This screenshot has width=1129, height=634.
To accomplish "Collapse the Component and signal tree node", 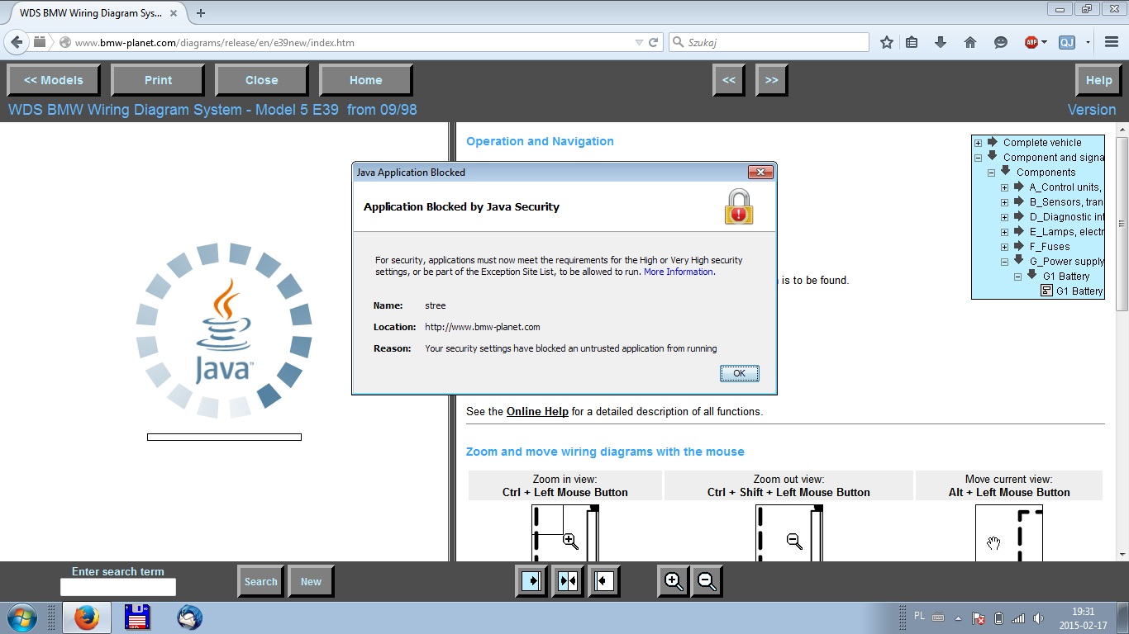I will [x=979, y=158].
